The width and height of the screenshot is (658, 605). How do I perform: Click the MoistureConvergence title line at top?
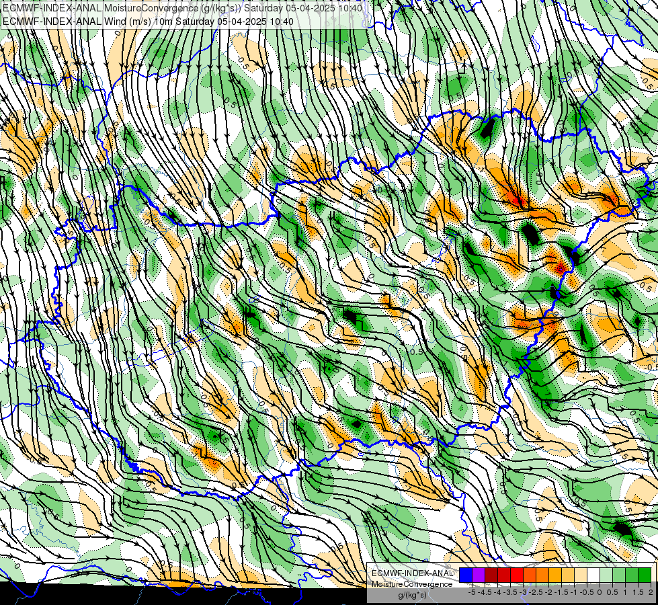click(182, 7)
